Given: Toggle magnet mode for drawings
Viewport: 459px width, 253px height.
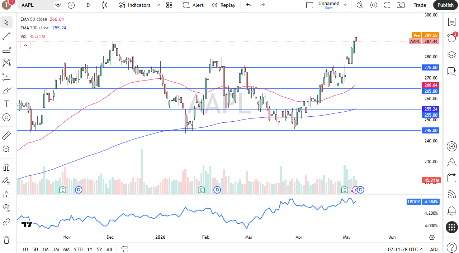Looking at the screenshot, I should (6, 167).
